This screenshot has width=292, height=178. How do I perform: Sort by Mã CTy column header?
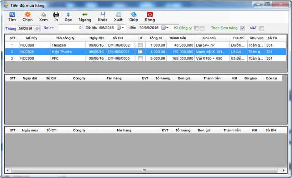(31, 38)
